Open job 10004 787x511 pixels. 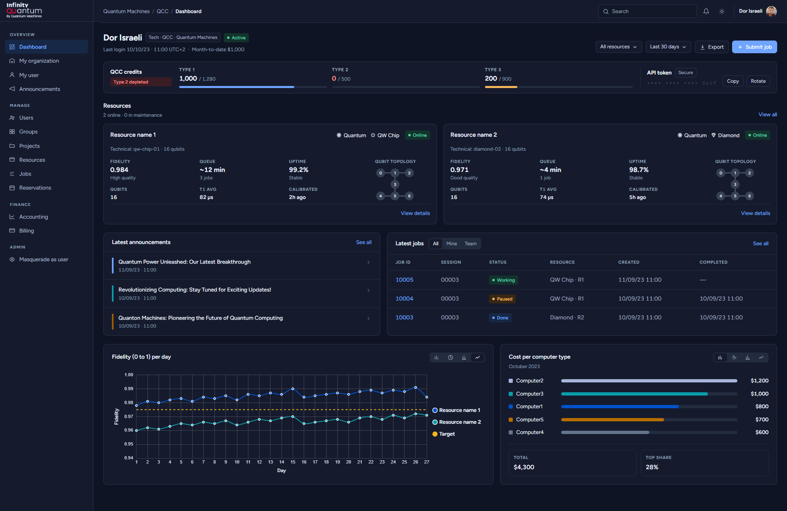pyautogui.click(x=404, y=298)
